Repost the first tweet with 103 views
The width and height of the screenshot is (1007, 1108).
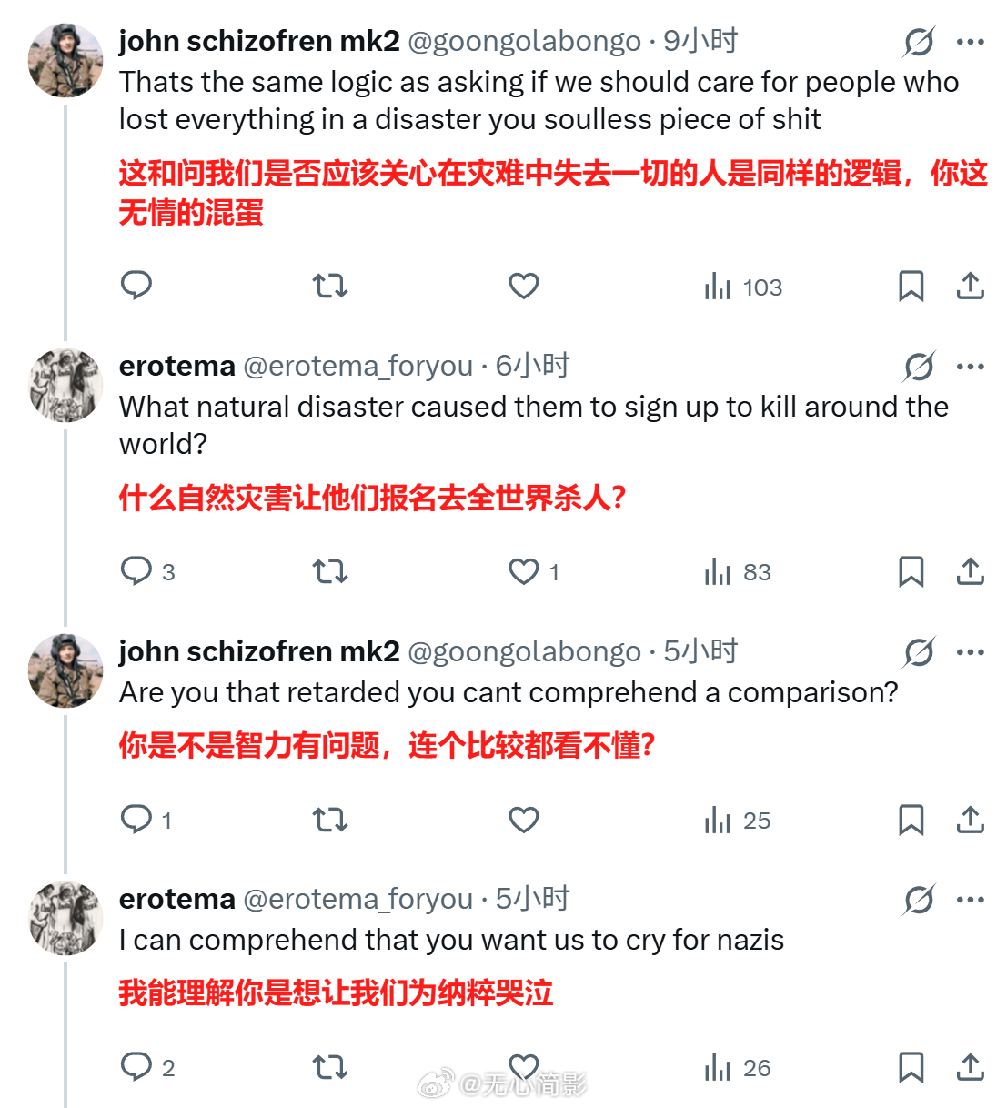(x=329, y=287)
